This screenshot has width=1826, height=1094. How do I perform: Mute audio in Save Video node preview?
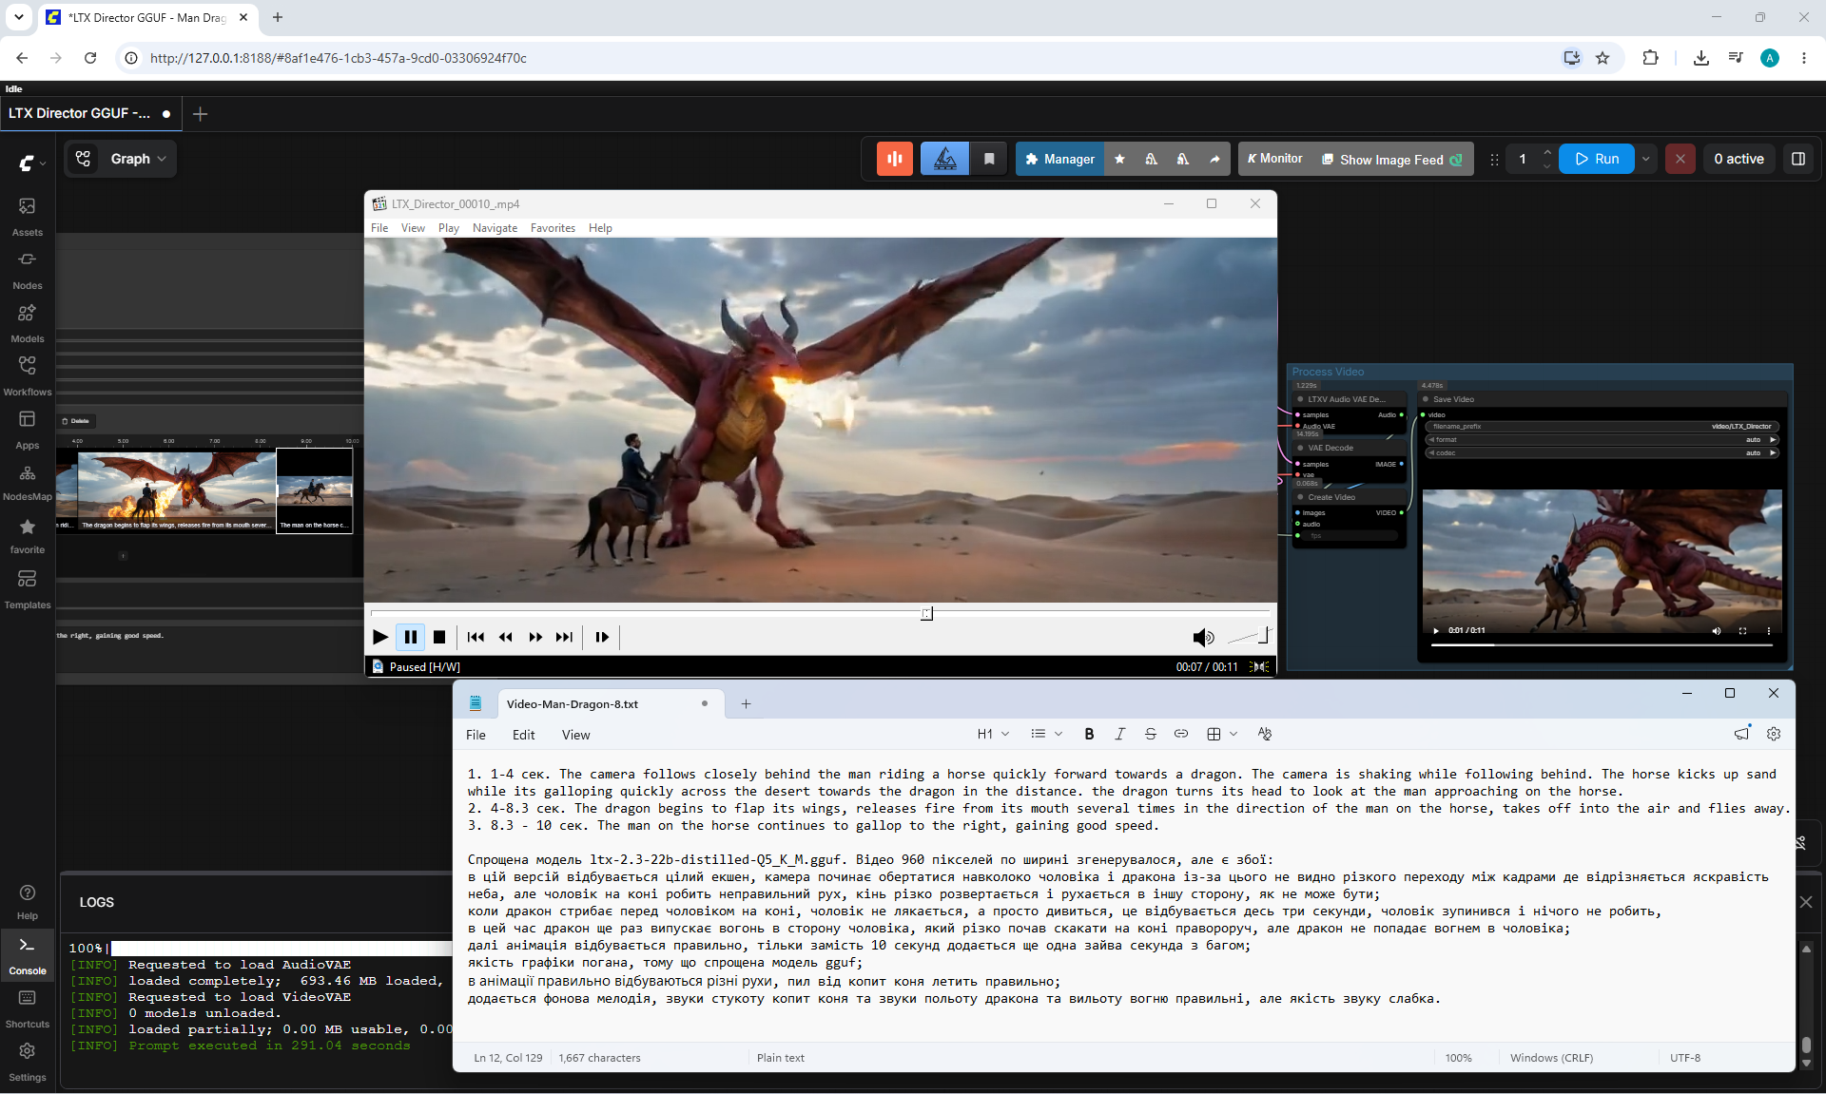click(x=1717, y=630)
